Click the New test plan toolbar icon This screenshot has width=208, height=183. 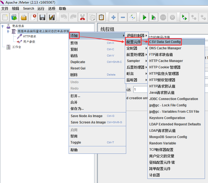(x=5, y=17)
